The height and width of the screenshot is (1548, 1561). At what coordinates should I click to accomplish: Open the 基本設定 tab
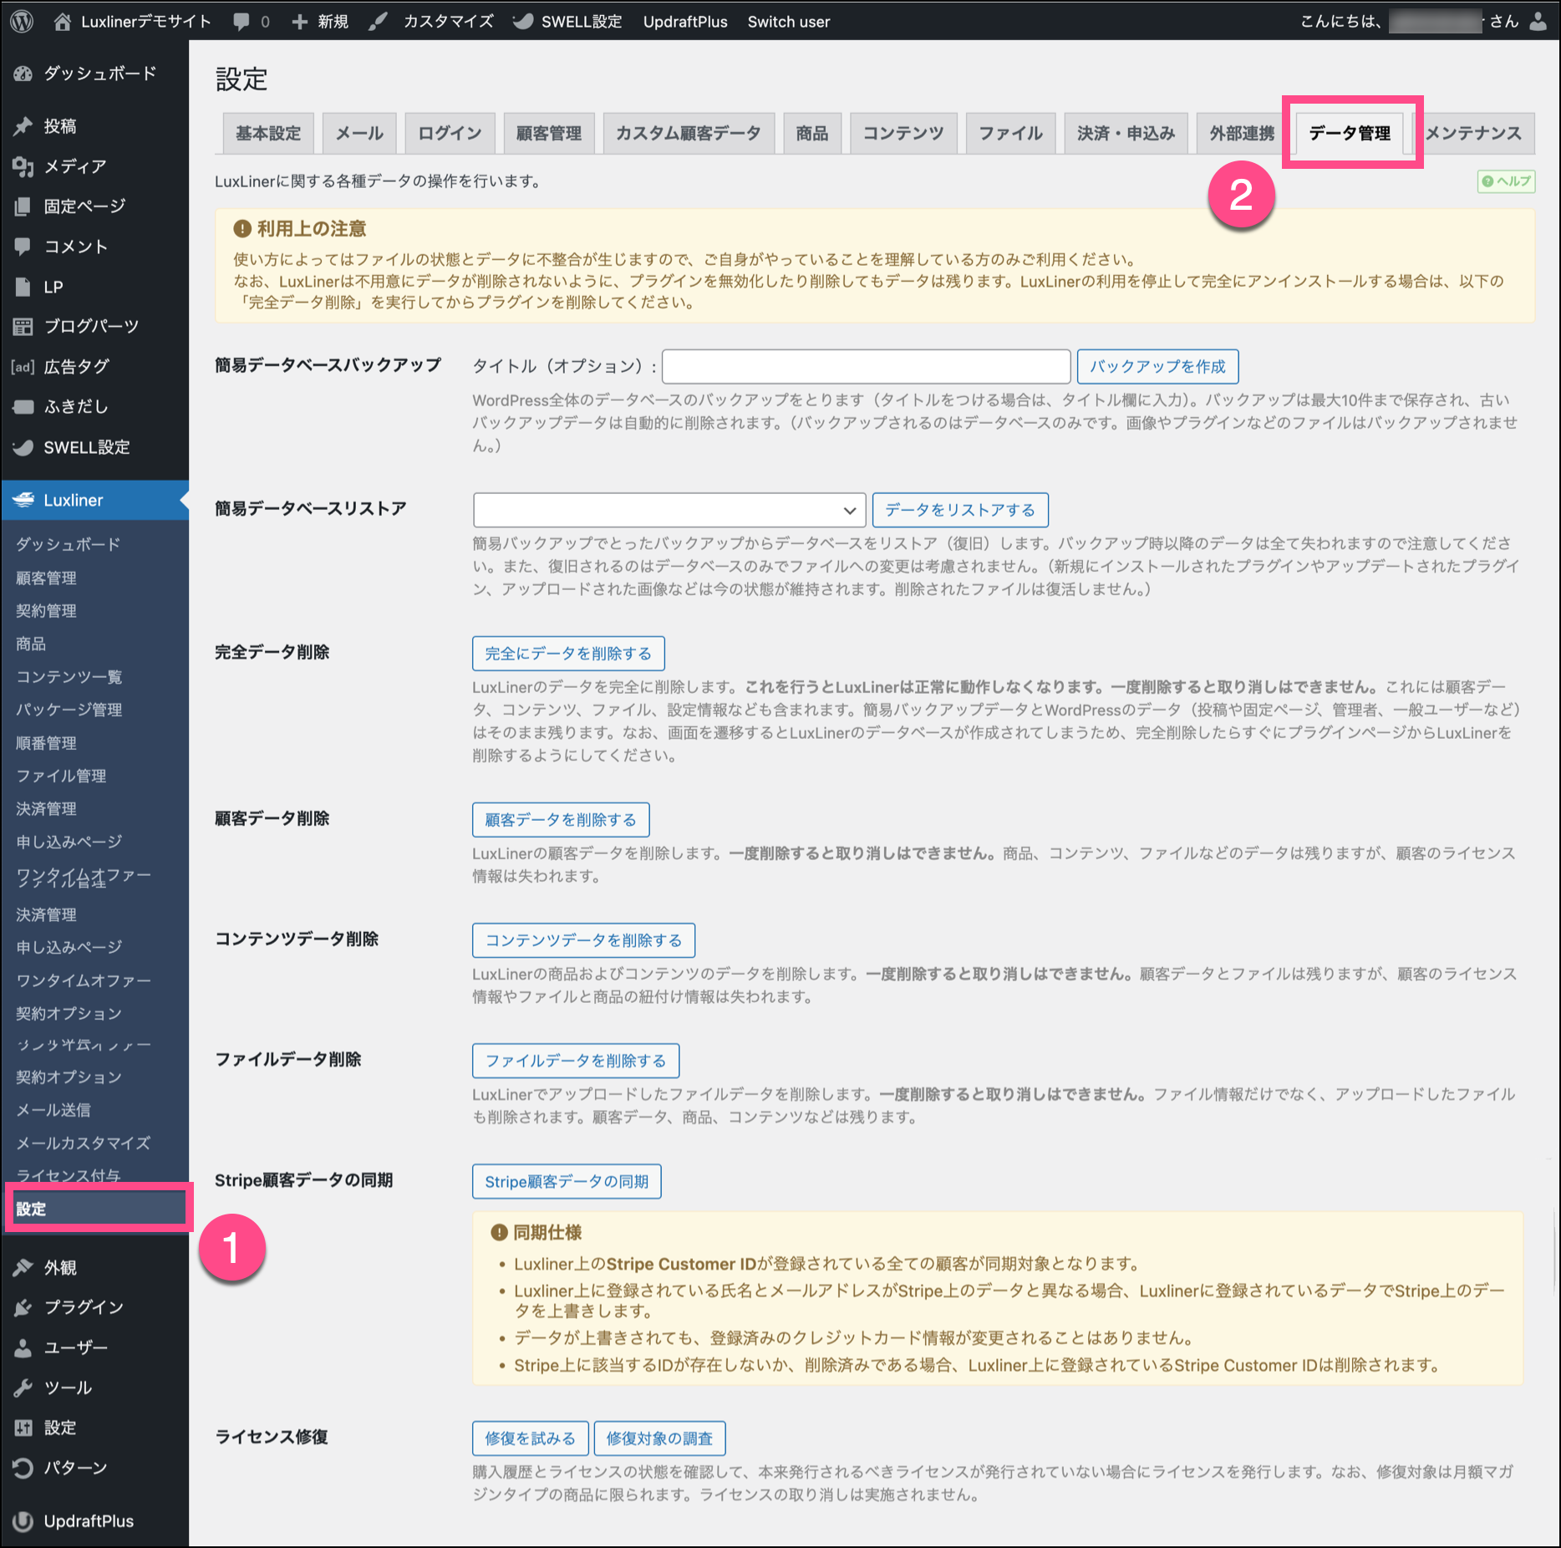(x=268, y=134)
